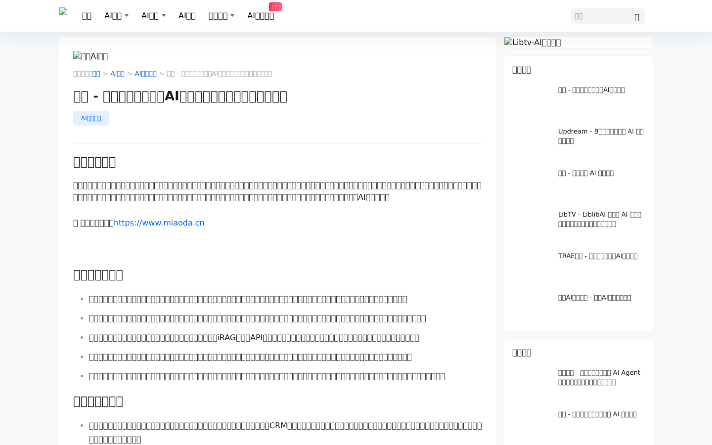Click the bullet point text mentioning "iRAG"
The image size is (712, 445).
click(254, 338)
